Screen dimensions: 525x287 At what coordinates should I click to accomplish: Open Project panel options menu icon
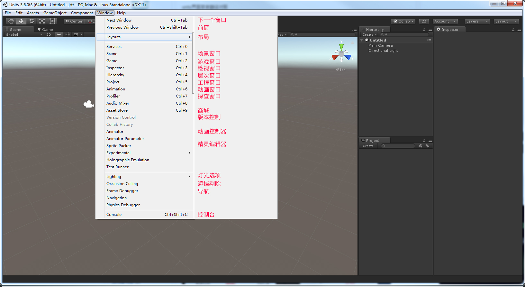coord(430,141)
